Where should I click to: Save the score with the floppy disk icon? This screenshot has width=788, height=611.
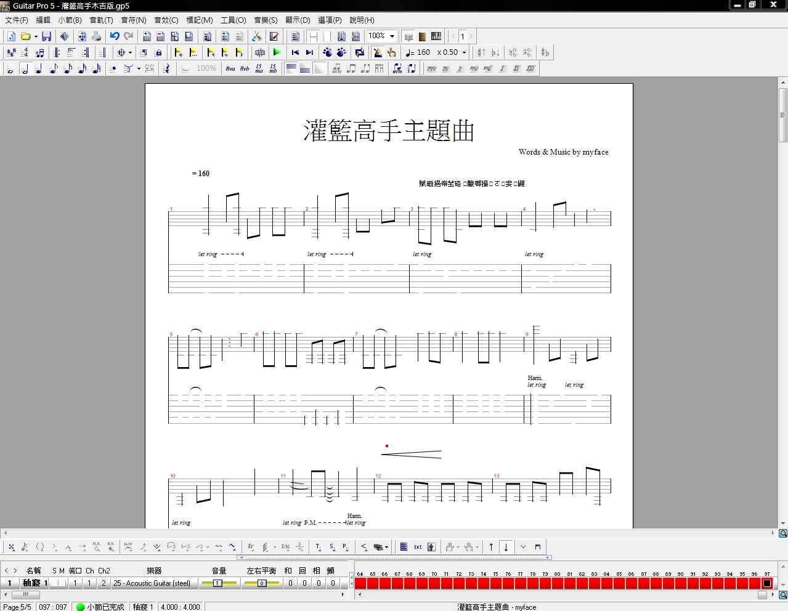(x=46, y=36)
